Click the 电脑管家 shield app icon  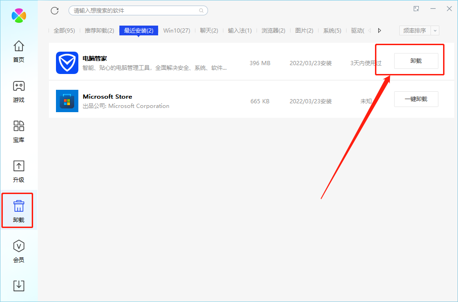click(x=67, y=63)
